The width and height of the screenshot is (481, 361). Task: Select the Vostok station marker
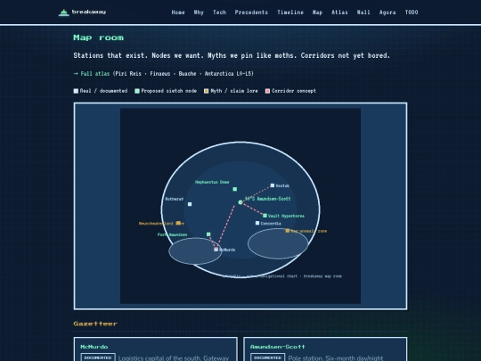point(273,185)
